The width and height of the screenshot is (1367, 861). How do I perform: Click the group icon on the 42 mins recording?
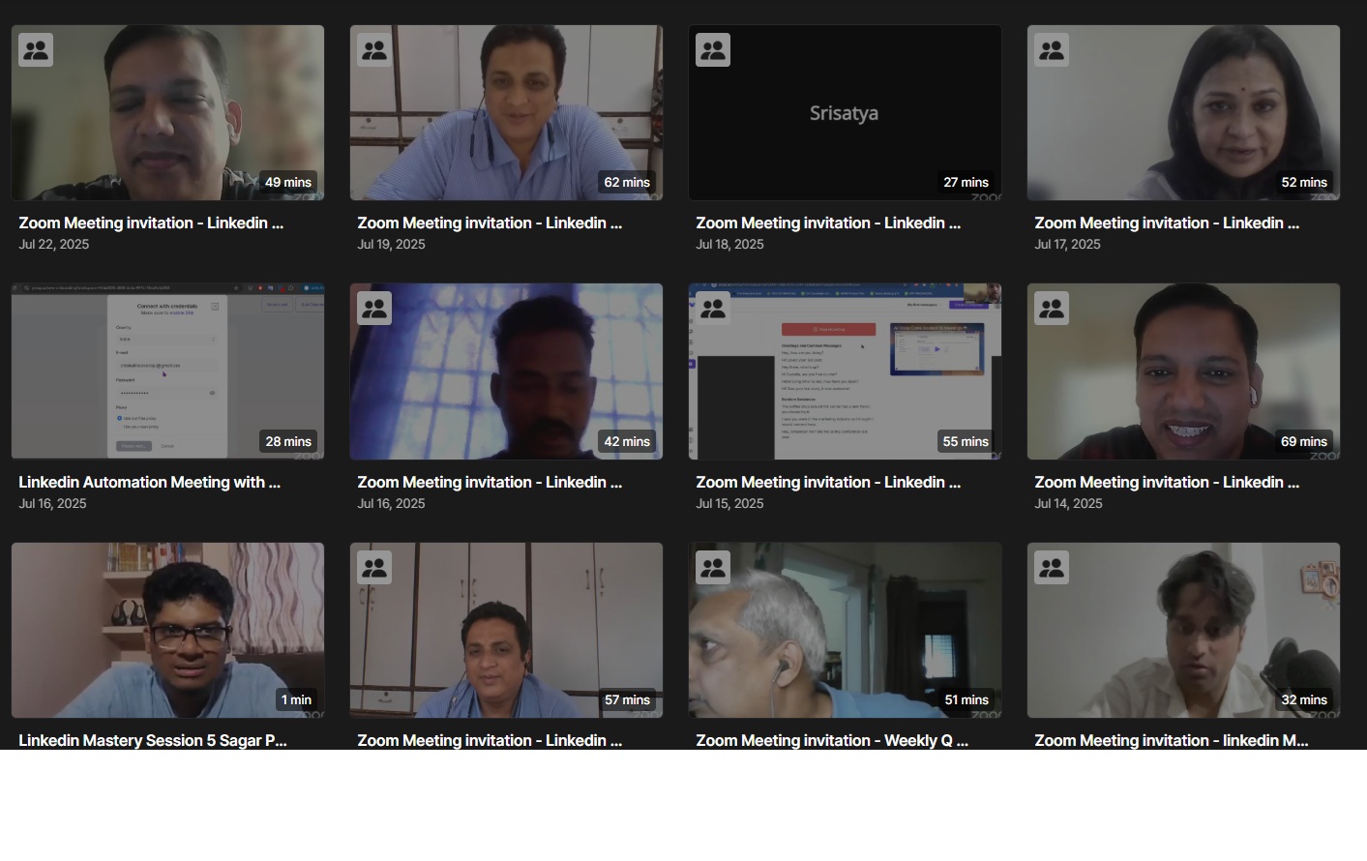374,309
